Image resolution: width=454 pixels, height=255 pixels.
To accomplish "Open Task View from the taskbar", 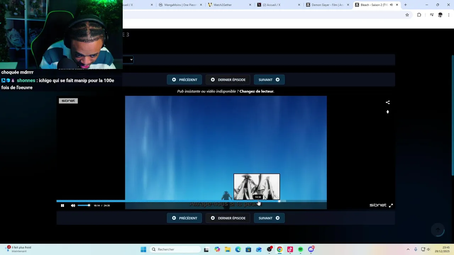I will coord(206,249).
